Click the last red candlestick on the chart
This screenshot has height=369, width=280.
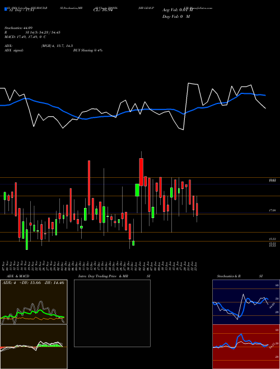197,210
